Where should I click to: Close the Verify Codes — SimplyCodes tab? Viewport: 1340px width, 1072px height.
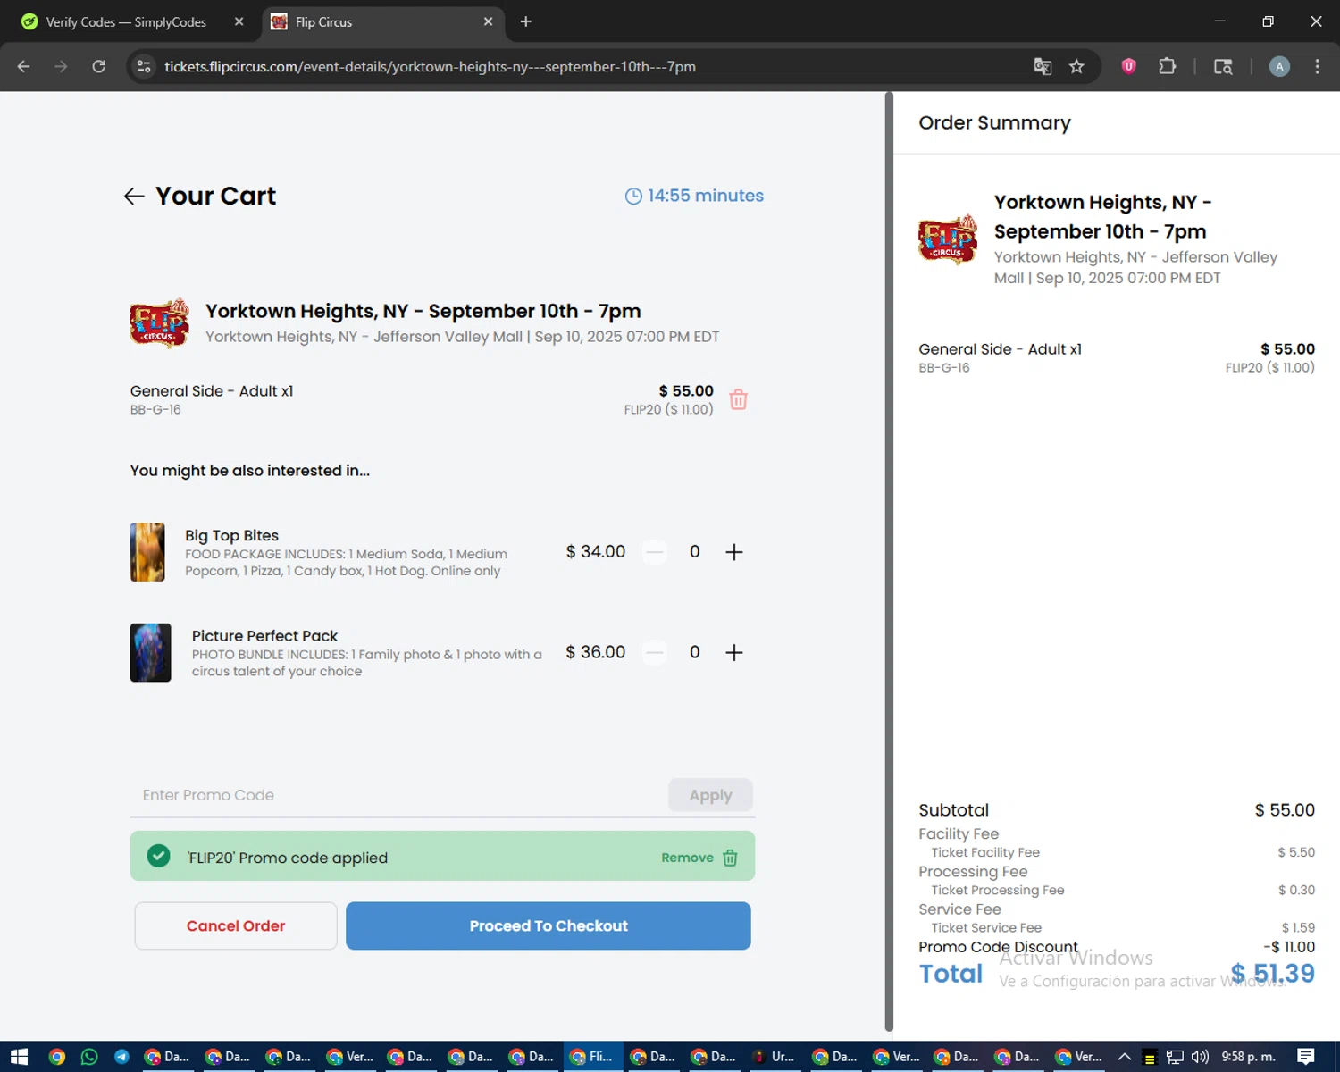pyautogui.click(x=239, y=21)
